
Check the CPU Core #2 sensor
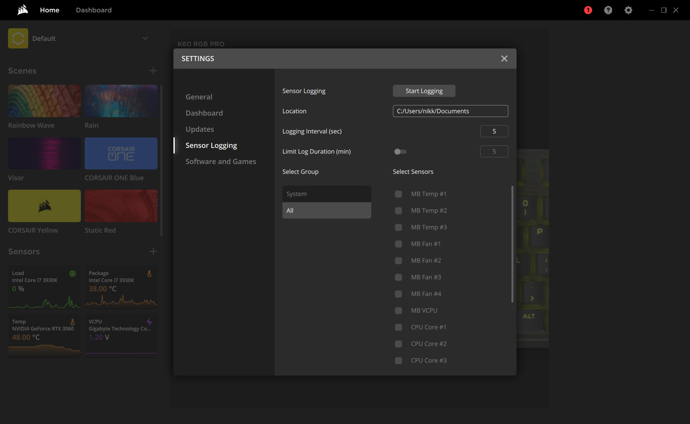pyautogui.click(x=398, y=344)
